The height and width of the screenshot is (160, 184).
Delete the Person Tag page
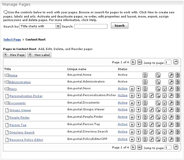point(178,125)
